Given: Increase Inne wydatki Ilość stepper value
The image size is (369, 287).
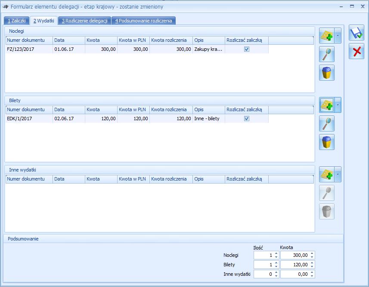Looking at the screenshot, I should (276, 272).
